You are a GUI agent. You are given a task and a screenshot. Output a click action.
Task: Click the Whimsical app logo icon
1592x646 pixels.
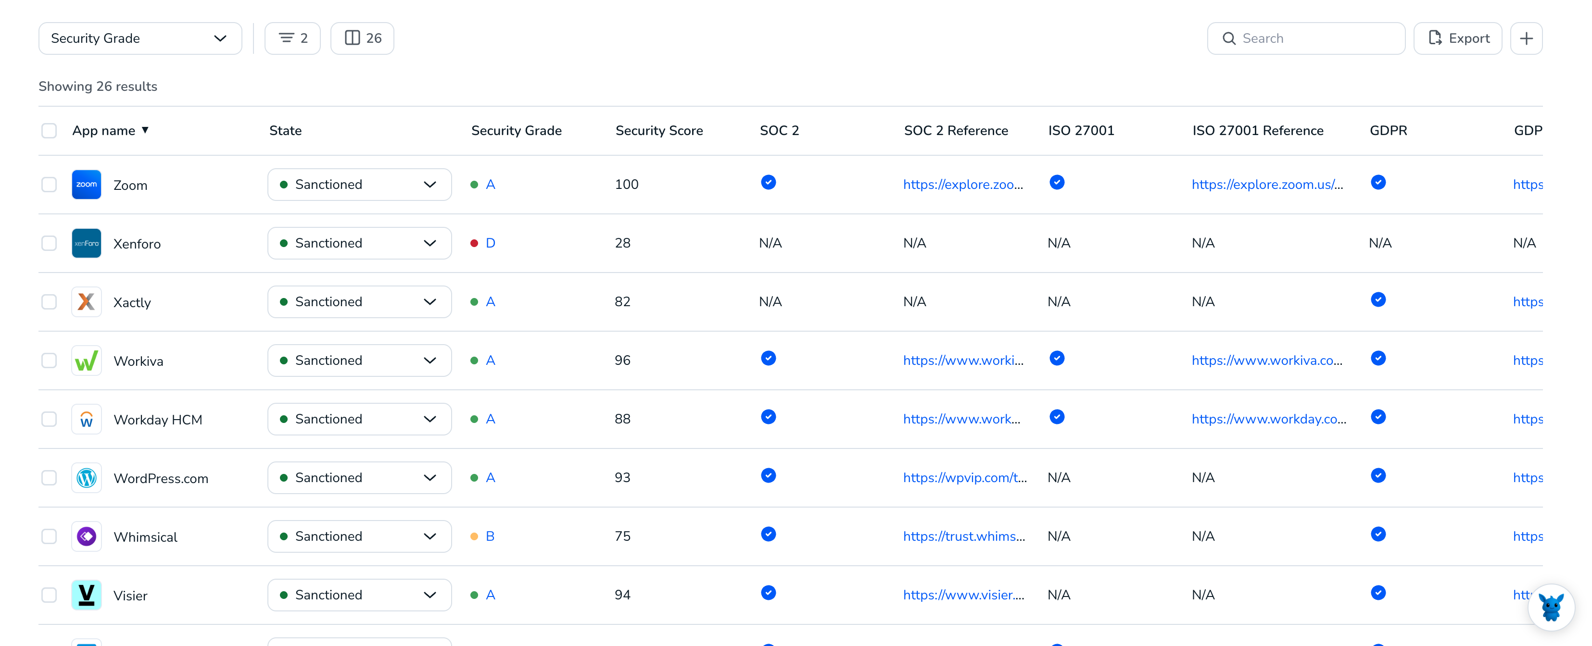pos(87,537)
